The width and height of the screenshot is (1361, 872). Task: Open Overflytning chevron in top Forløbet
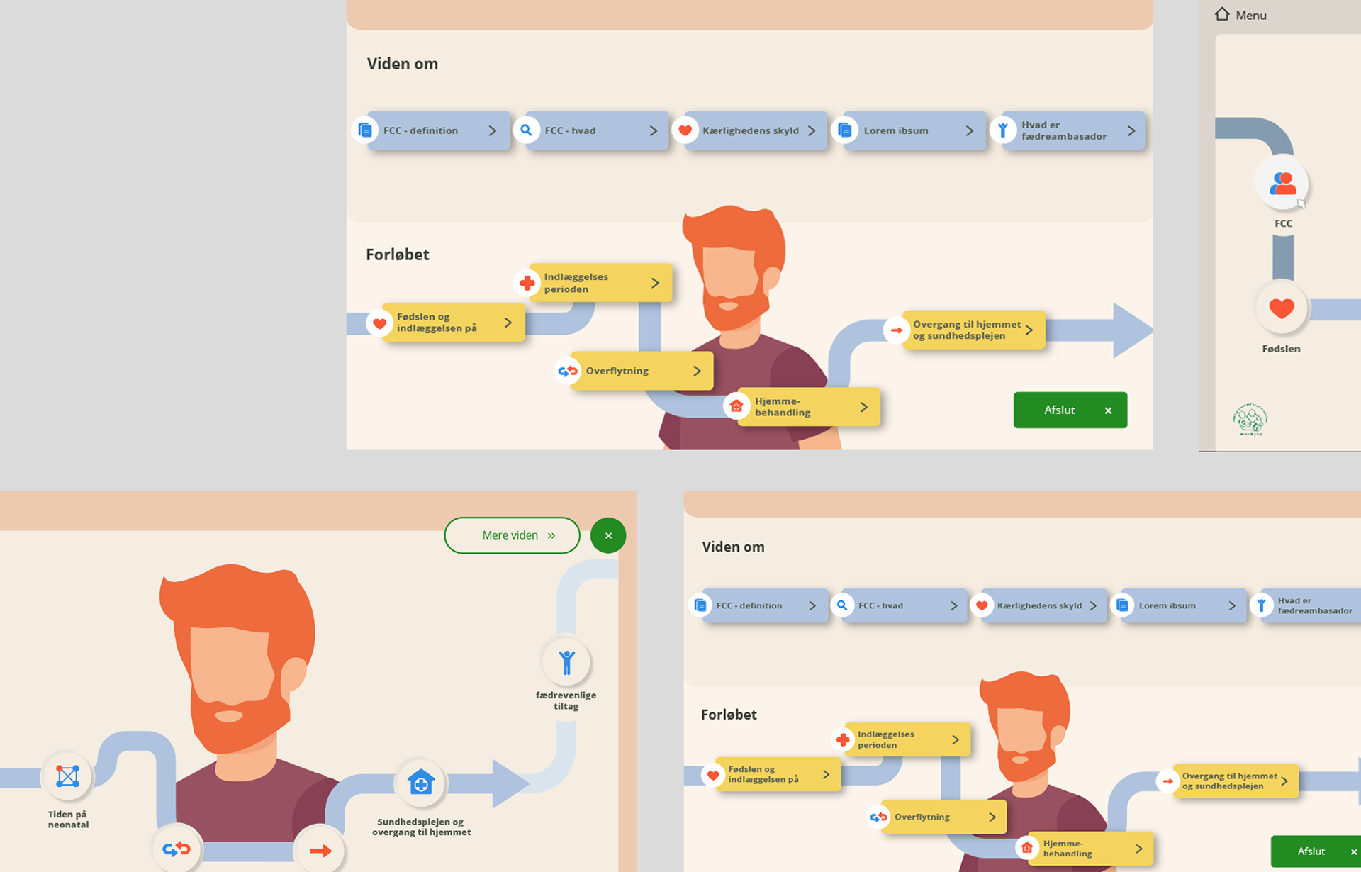pos(697,371)
